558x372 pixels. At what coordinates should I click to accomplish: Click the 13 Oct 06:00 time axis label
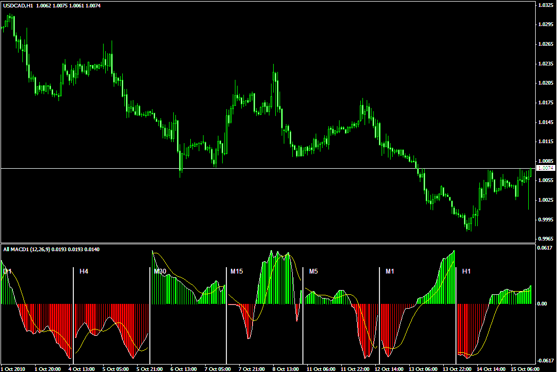pos(423,369)
